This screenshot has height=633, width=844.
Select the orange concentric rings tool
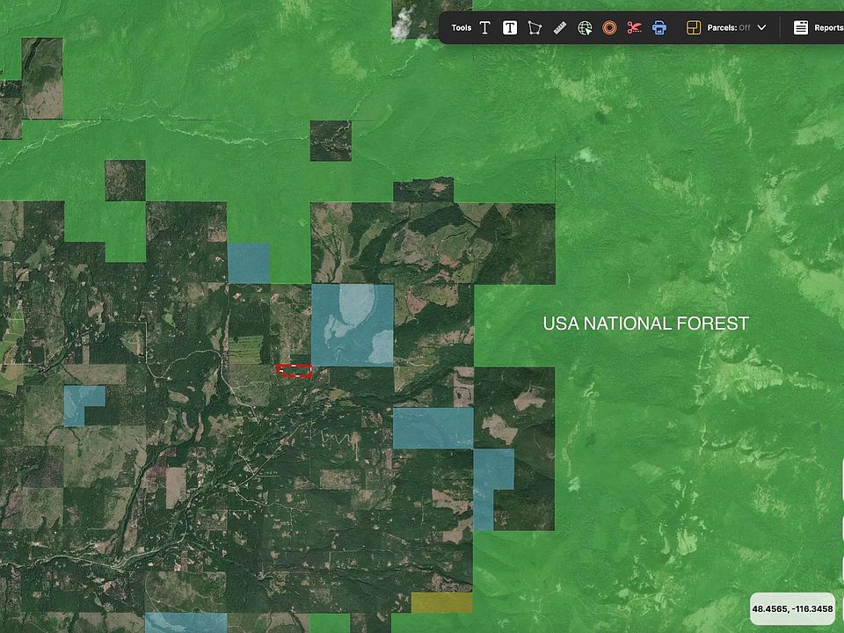pyautogui.click(x=609, y=28)
